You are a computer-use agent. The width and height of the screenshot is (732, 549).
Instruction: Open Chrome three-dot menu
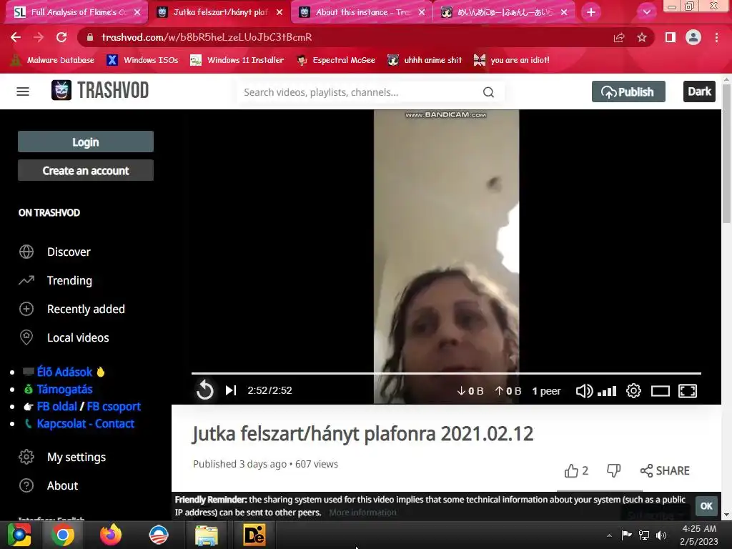(x=716, y=37)
